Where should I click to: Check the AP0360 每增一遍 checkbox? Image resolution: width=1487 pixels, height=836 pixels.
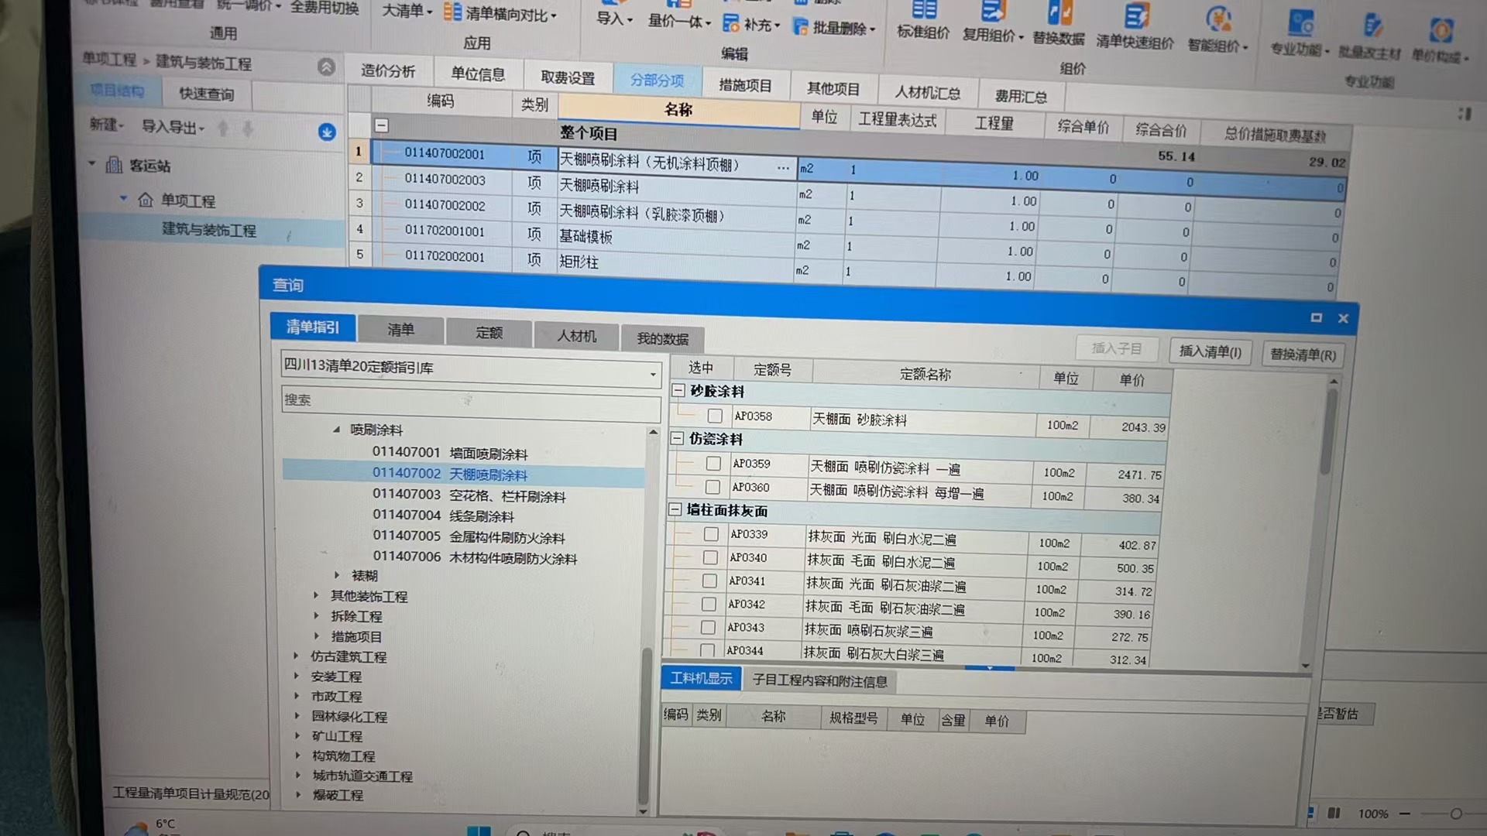click(x=713, y=487)
